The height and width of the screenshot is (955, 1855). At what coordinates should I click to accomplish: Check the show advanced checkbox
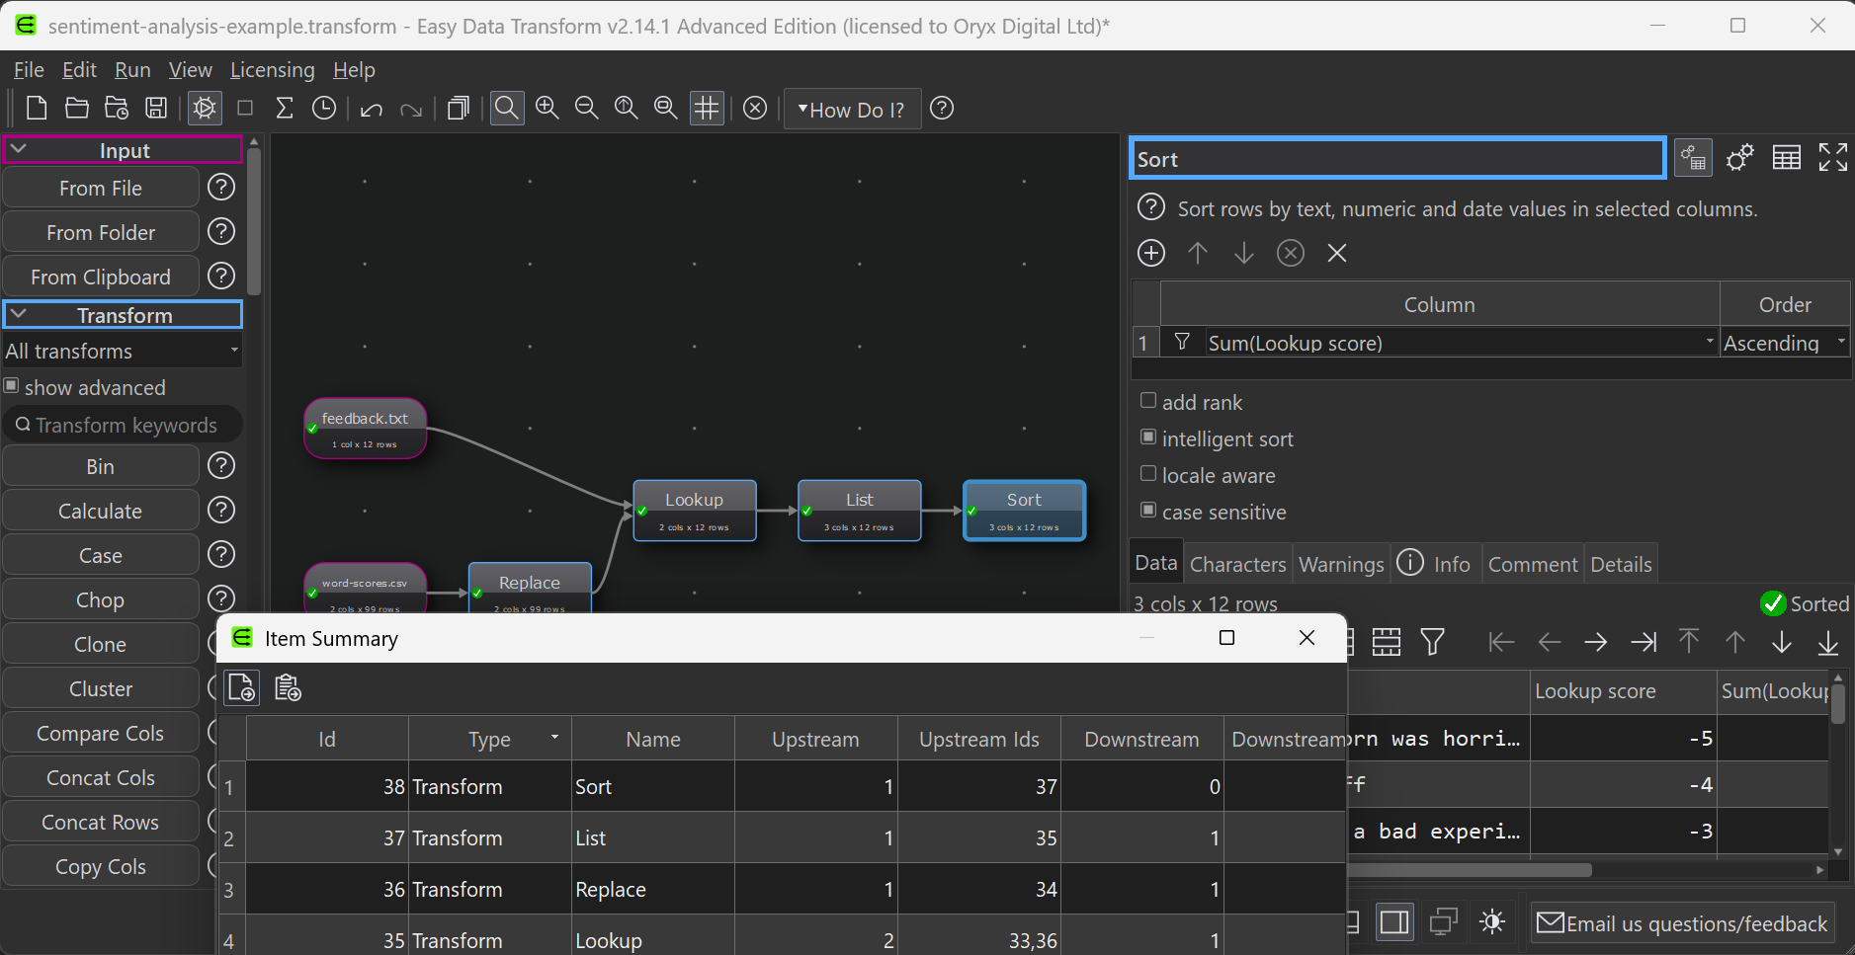click(x=12, y=386)
